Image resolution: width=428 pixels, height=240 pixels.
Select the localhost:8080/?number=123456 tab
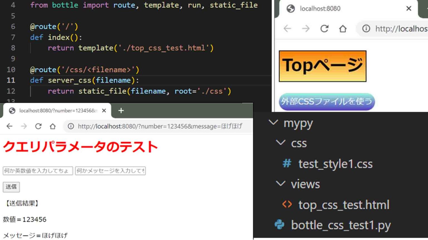[x=56, y=111]
